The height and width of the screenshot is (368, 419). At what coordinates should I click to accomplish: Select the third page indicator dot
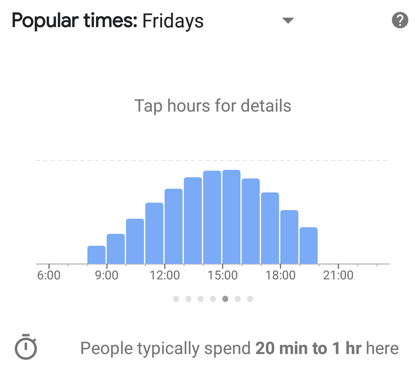(201, 299)
